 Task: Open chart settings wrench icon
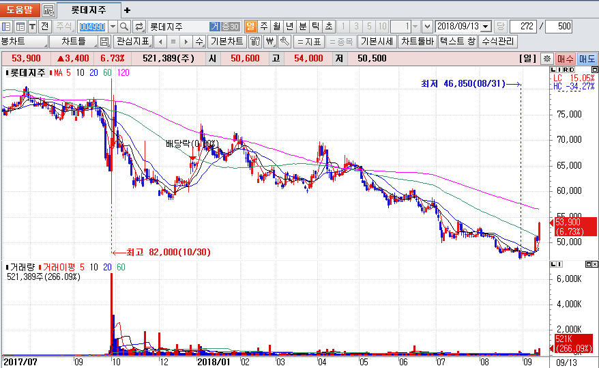[284, 42]
